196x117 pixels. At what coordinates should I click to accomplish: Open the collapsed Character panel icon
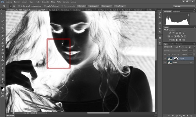click(x=160, y=28)
